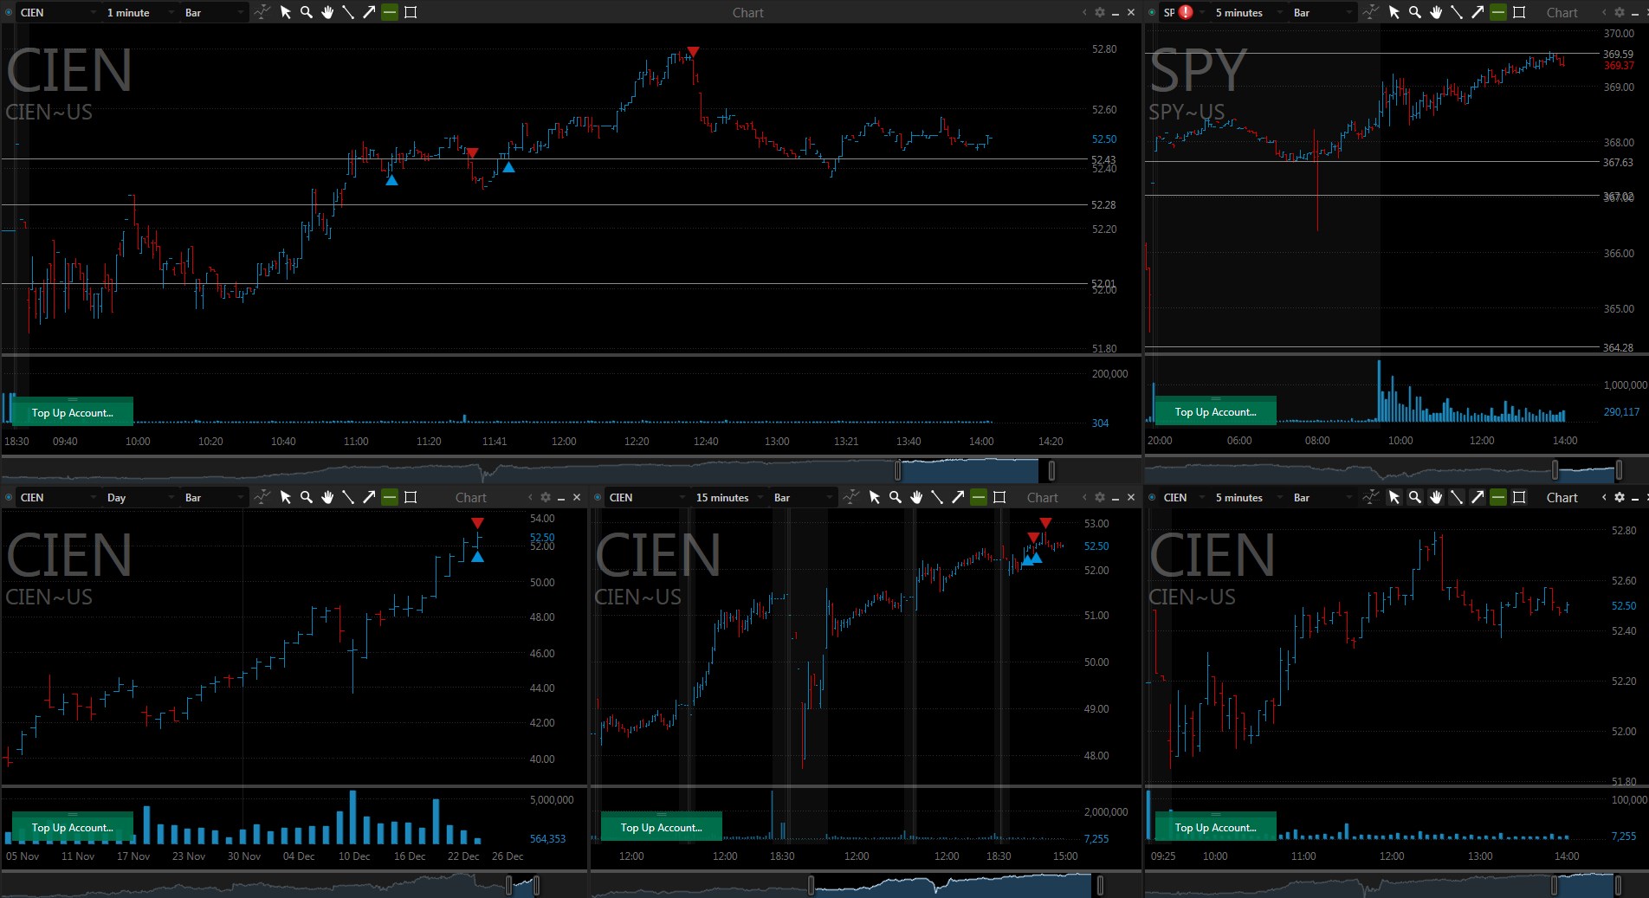This screenshot has height=898, width=1649.
Task: Select pointer tool in CIEN 1 minute chart
Action: [x=286, y=12]
